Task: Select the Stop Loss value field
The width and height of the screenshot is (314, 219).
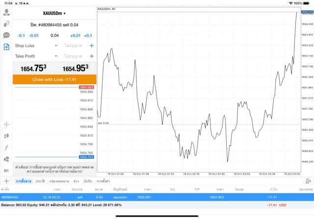Action: point(73,46)
